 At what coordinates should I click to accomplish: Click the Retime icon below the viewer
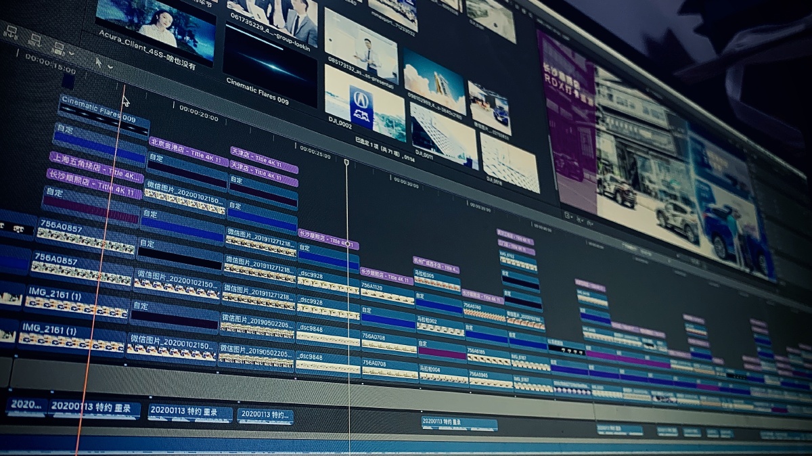(x=589, y=222)
